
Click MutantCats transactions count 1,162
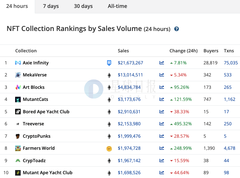(230, 100)
